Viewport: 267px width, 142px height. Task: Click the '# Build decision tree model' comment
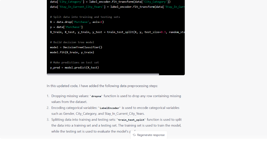(72, 42)
